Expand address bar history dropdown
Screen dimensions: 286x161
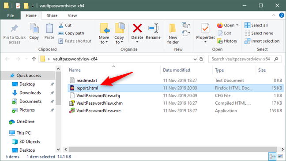point(195,59)
